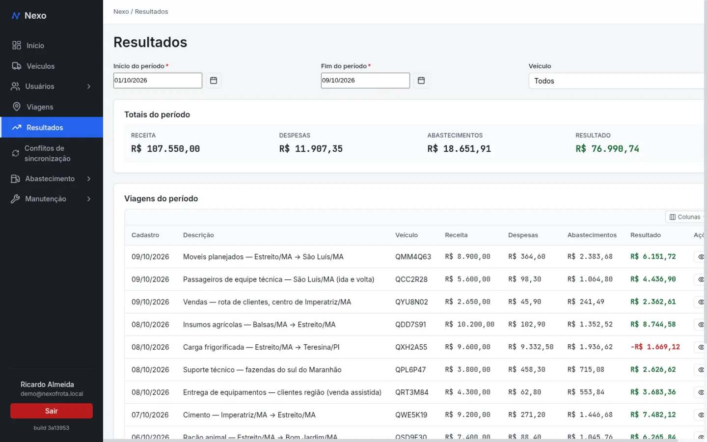Click the Usuários people icon
The image size is (707, 442).
[16, 86]
